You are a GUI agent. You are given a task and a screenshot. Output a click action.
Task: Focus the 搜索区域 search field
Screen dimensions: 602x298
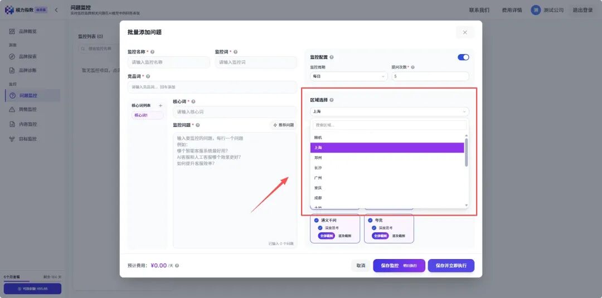point(389,125)
